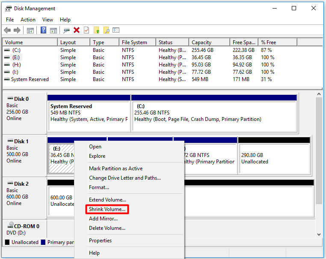Select the Disk 0 label panel
The image size is (326, 259).
click(x=24, y=113)
